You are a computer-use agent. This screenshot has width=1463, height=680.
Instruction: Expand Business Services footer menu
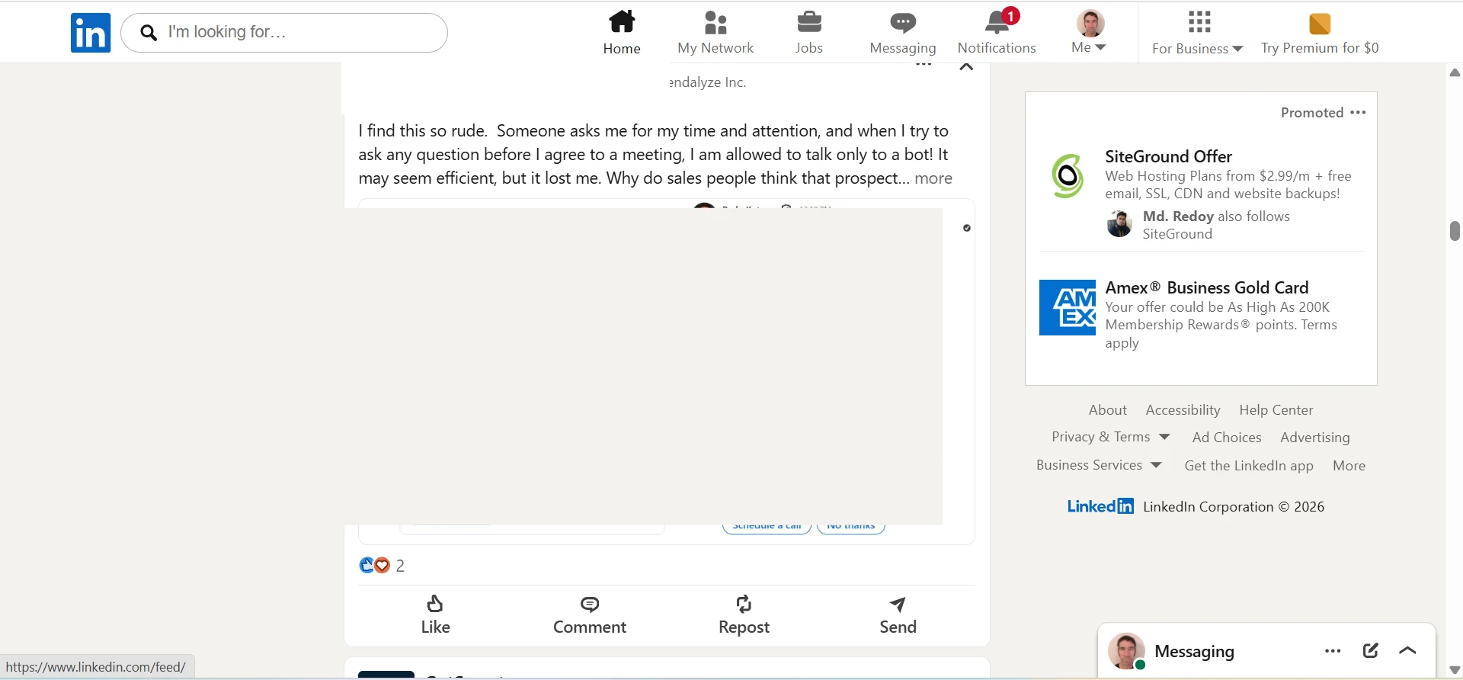coord(1099,465)
